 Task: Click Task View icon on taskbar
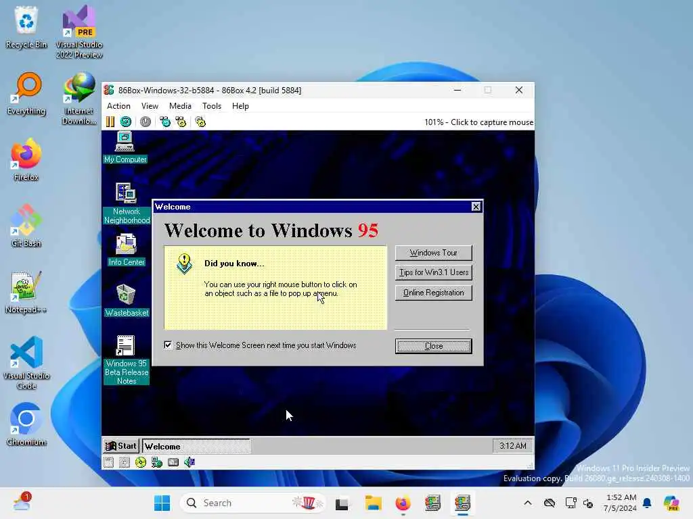[342, 503]
